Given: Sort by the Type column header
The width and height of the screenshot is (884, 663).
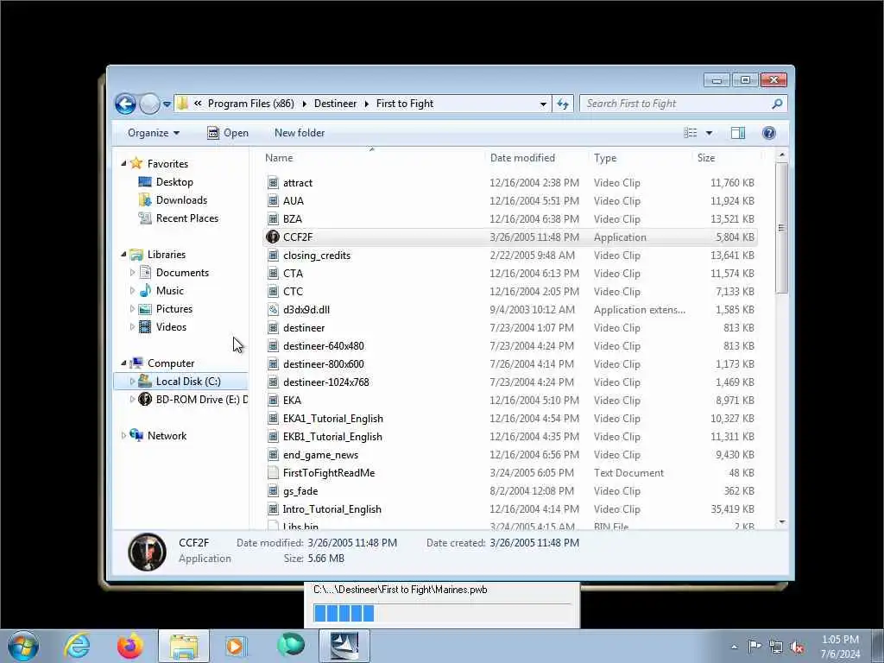Looking at the screenshot, I should pos(605,158).
